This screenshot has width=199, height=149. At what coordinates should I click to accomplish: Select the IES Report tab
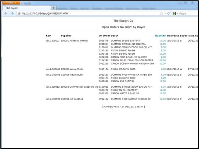pos(27,8)
